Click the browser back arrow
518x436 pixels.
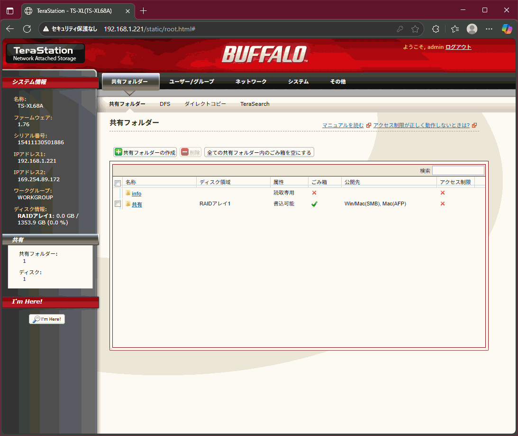coord(10,29)
